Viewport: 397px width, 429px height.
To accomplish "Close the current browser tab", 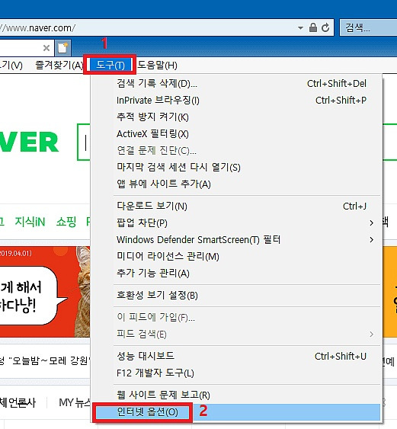I will (x=46, y=48).
